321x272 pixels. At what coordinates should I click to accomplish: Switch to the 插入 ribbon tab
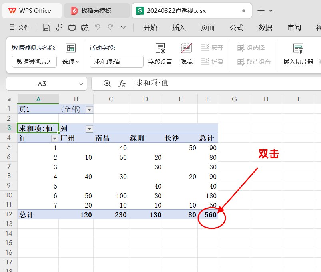[x=179, y=28]
